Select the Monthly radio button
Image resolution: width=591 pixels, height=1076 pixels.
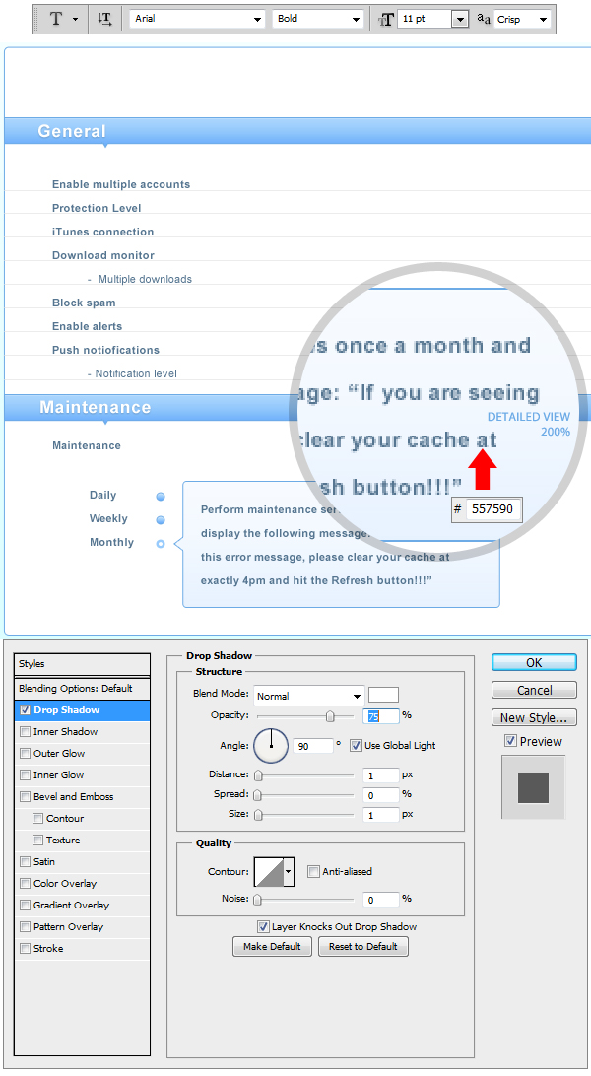click(x=161, y=544)
